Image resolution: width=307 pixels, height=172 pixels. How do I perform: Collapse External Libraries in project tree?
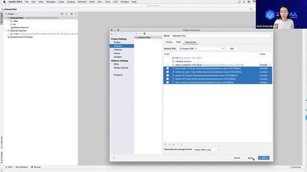click(x=5, y=31)
